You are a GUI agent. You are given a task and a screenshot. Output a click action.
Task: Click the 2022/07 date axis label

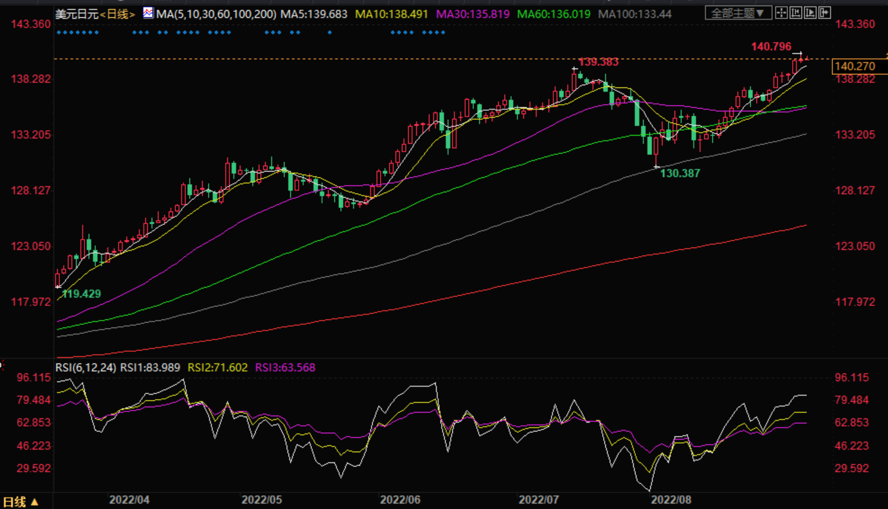pyautogui.click(x=539, y=500)
